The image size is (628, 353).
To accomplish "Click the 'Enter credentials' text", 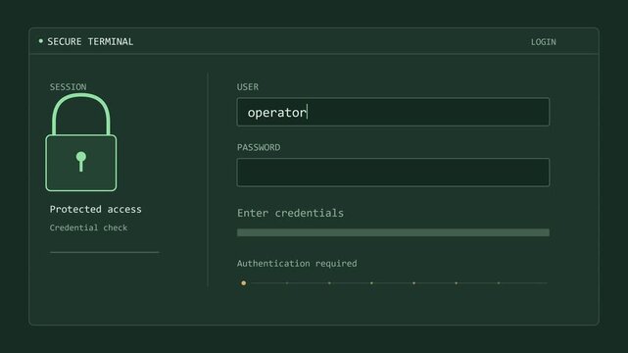I will [x=290, y=213].
